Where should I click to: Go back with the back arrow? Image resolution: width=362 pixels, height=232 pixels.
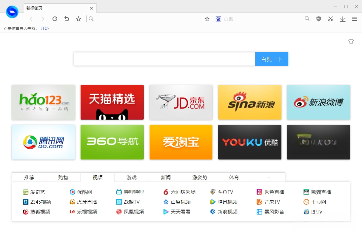[x=31, y=19]
